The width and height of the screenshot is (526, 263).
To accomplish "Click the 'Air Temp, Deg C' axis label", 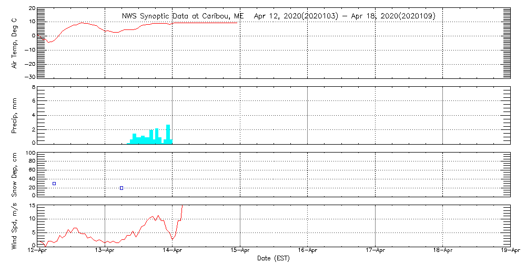I will 14,43.
